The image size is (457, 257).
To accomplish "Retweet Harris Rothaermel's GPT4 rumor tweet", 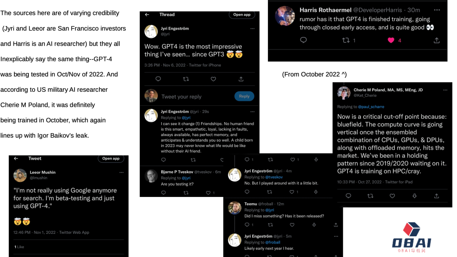I will click(346, 40).
